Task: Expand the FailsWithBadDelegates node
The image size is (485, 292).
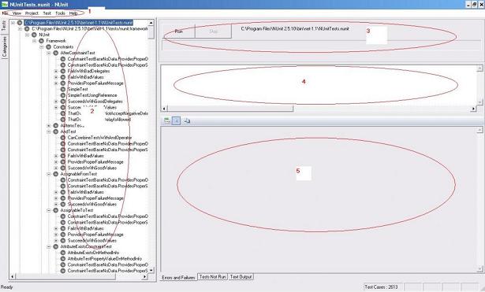Action: 56,72
